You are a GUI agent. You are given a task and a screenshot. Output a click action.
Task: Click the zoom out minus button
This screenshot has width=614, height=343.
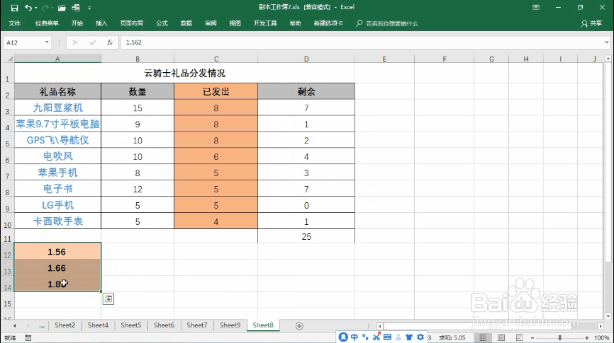point(532,337)
